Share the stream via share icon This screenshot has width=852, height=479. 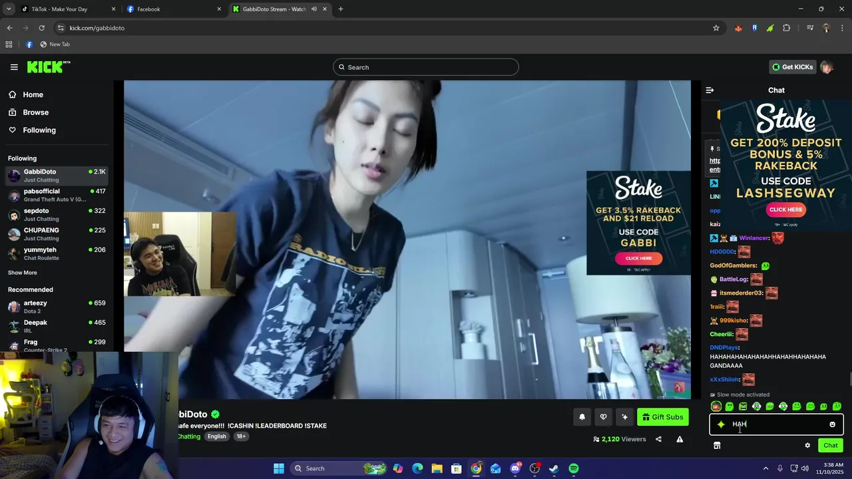click(x=658, y=439)
